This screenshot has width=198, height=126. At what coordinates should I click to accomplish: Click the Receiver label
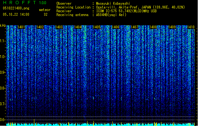pos(64,11)
